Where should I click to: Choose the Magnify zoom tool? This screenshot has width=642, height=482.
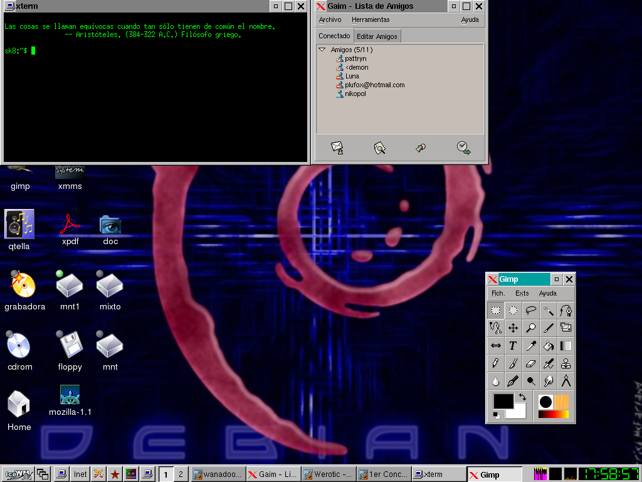530,328
